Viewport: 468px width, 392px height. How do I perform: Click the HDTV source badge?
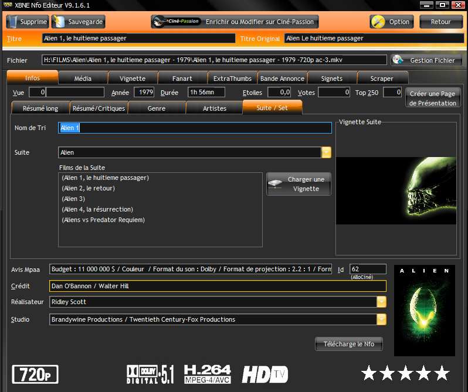click(265, 374)
